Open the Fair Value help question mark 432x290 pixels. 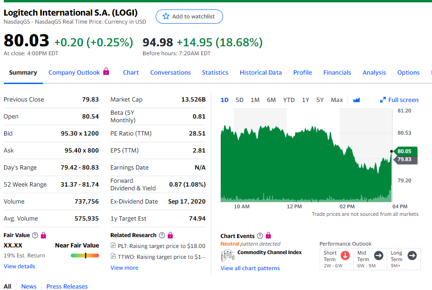pos(34,235)
